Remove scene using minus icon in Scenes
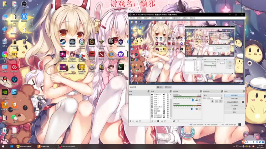 pyautogui.click(x=133, y=121)
